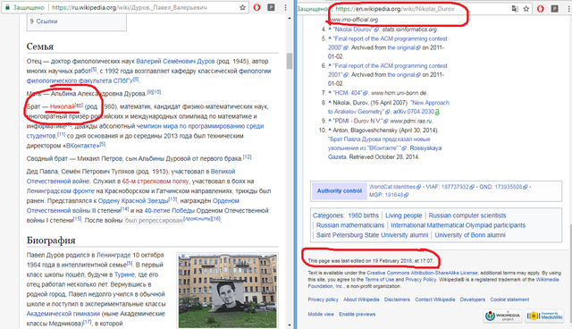
Task: Open the 'Nikolai Dourov' reference link
Action: point(354,30)
